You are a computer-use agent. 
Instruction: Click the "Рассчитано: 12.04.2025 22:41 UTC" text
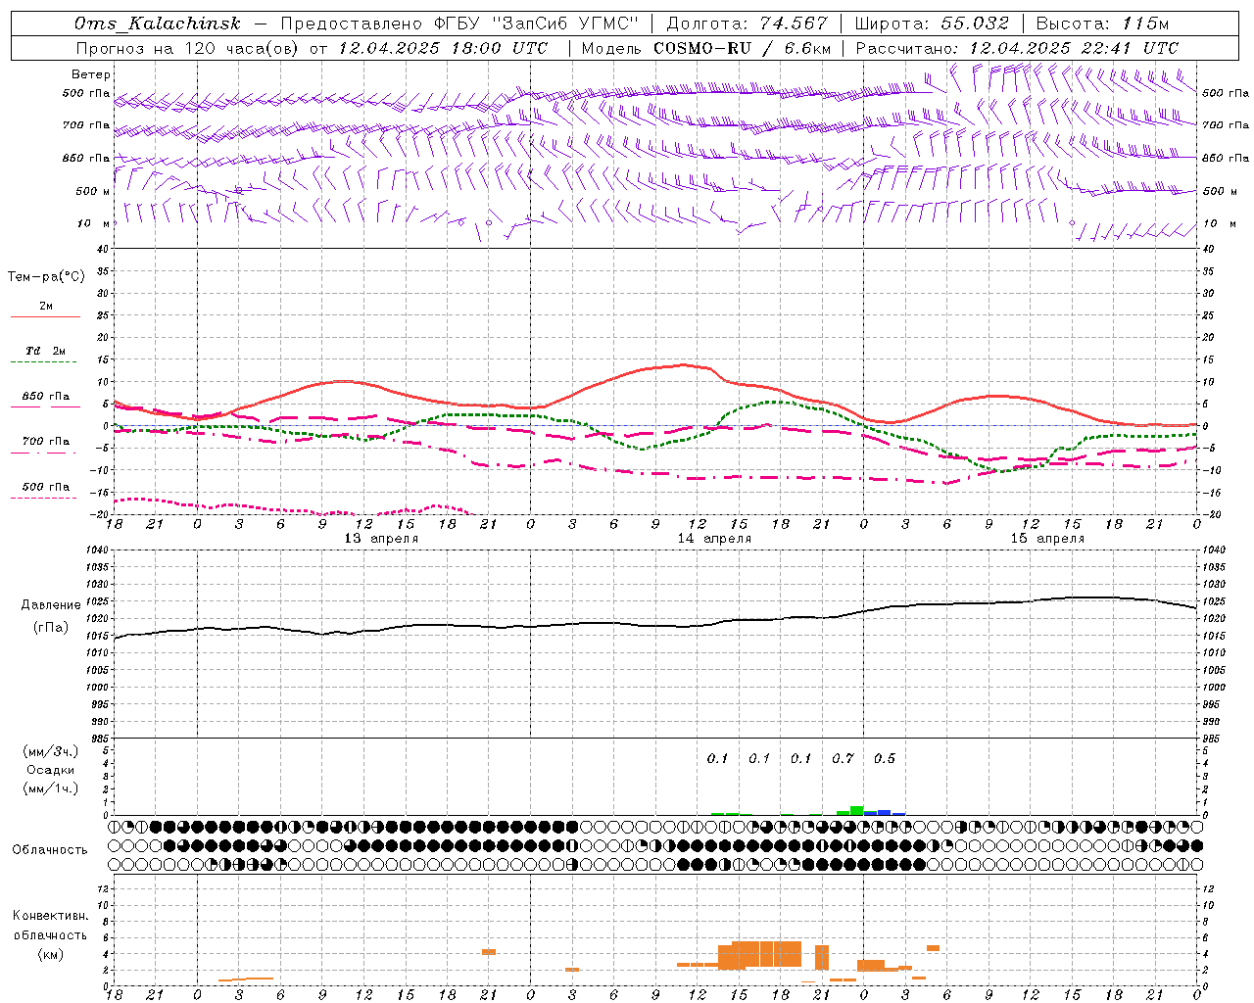(x=1018, y=48)
